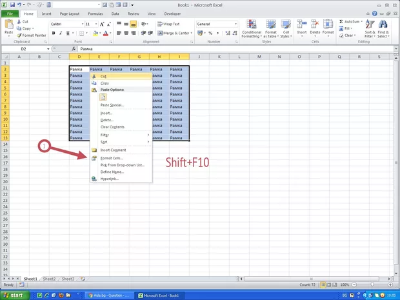Expand the Name Box dropdown showing D2
The width and height of the screenshot is (400, 300).
point(48,49)
